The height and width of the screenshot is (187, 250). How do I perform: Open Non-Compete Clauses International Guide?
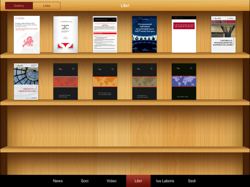pyautogui.click(x=105, y=82)
